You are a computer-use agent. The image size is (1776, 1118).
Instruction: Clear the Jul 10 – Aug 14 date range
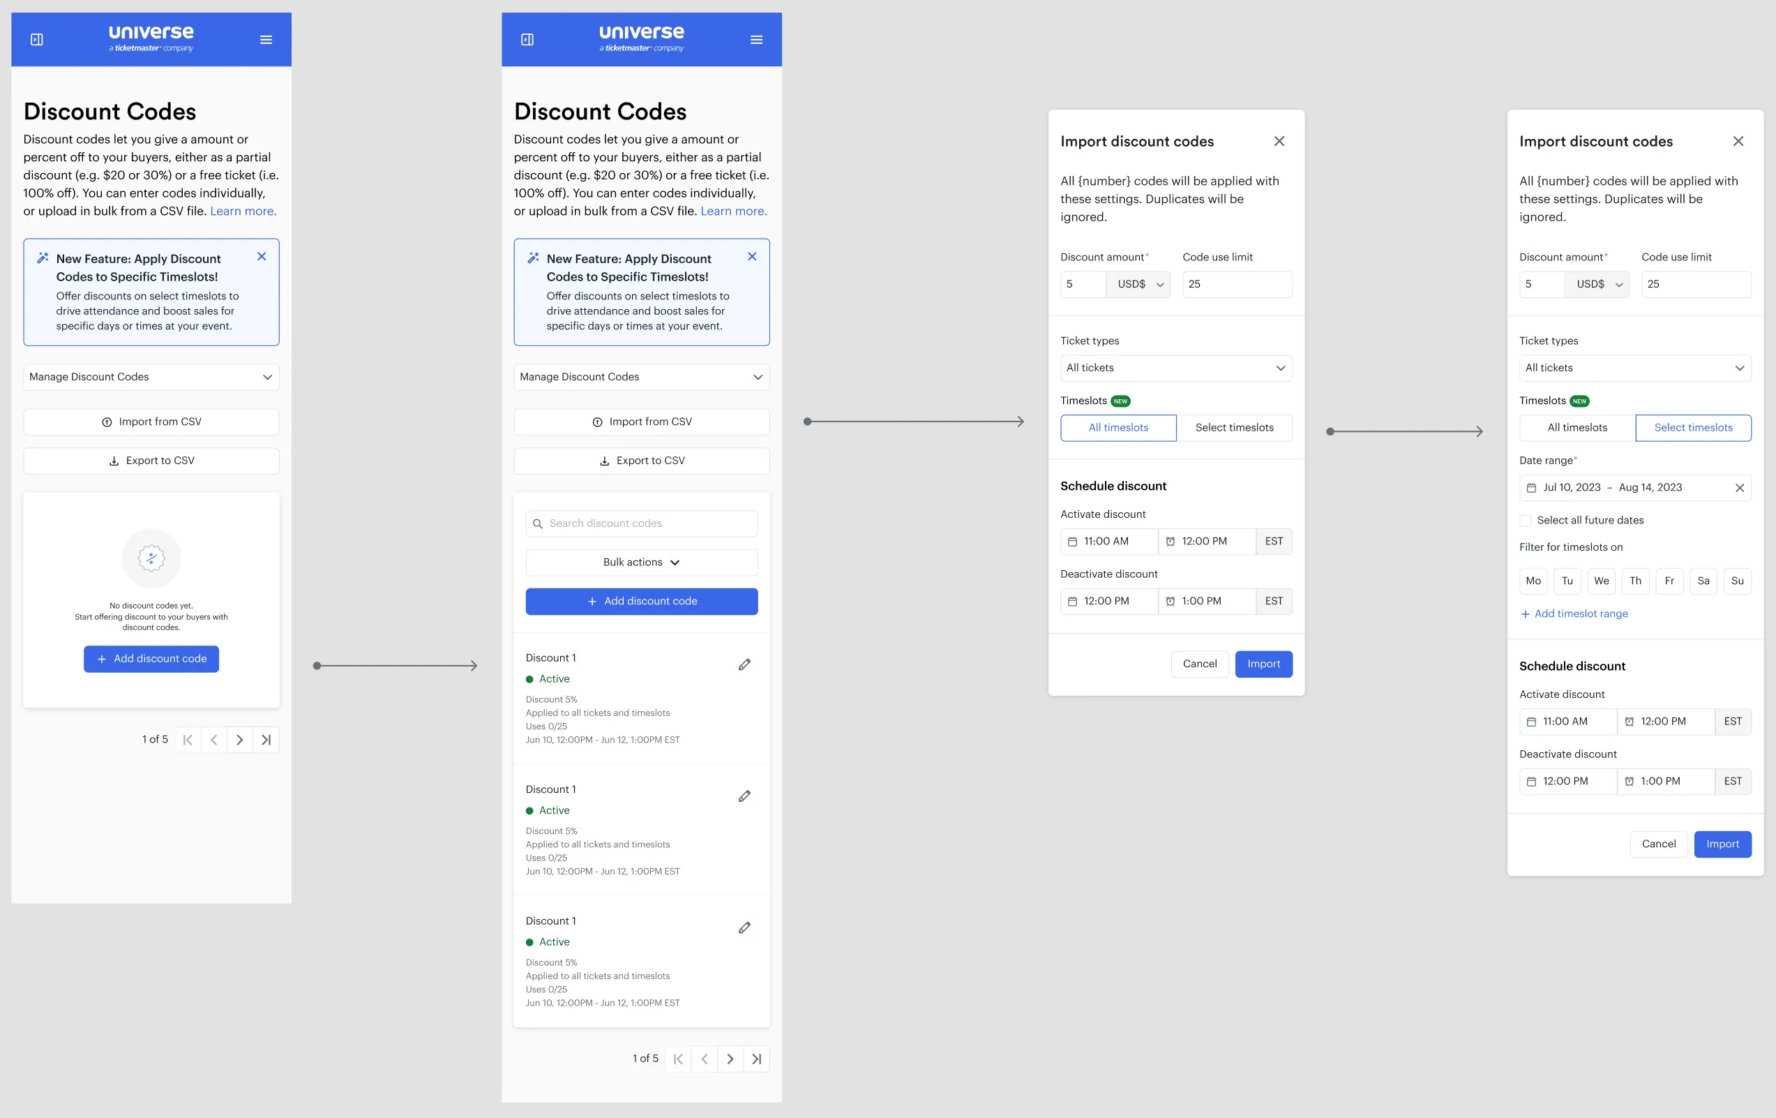click(1738, 488)
